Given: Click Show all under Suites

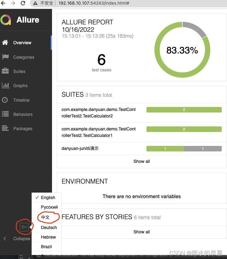Looking at the screenshot, I should (142, 161).
